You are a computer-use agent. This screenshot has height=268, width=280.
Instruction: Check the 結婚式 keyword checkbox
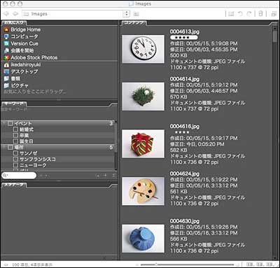click(x=15, y=129)
